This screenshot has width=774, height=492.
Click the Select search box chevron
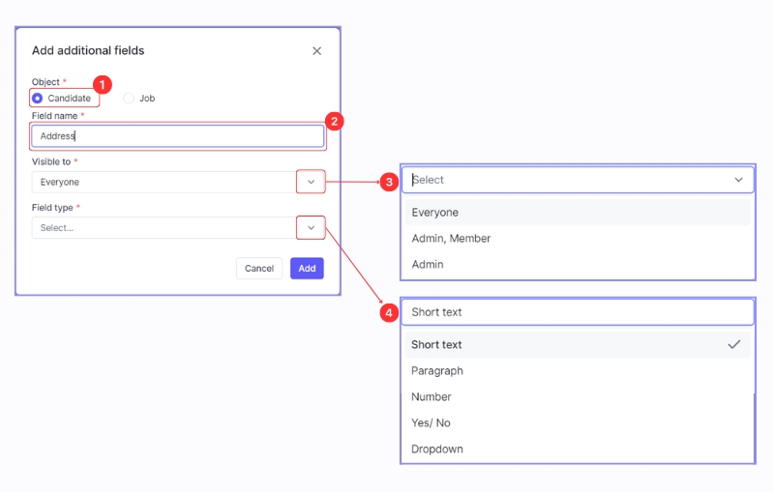(738, 180)
